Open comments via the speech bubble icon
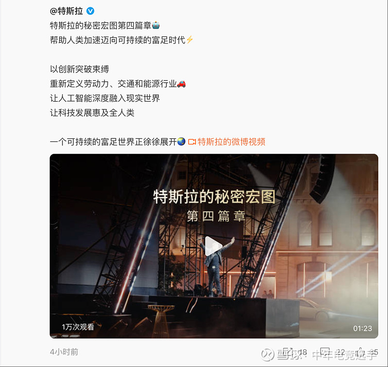388x367 pixels. (325, 352)
